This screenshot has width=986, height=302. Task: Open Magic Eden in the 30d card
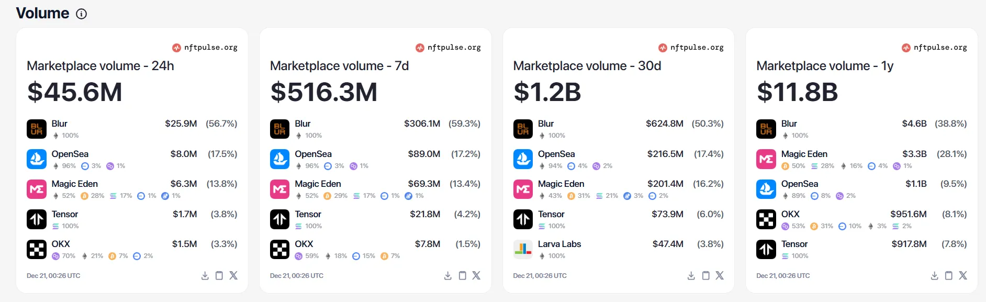point(561,184)
